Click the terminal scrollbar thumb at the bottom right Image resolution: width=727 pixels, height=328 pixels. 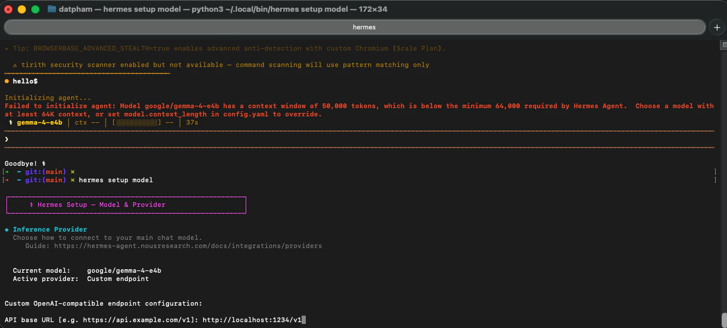[723, 319]
